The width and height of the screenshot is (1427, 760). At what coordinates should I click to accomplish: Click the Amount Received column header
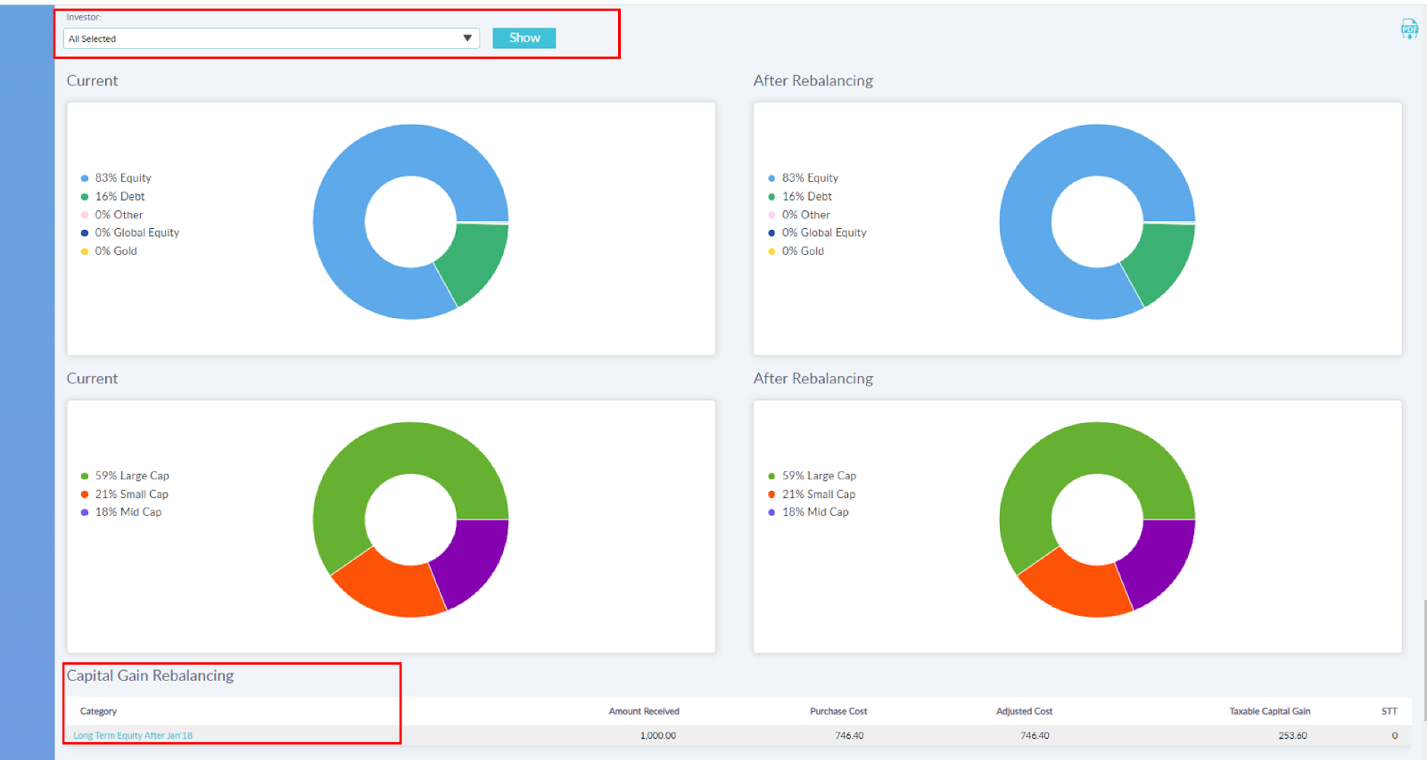[x=644, y=711]
